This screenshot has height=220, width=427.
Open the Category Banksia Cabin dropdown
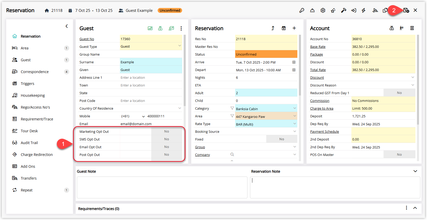click(295, 108)
